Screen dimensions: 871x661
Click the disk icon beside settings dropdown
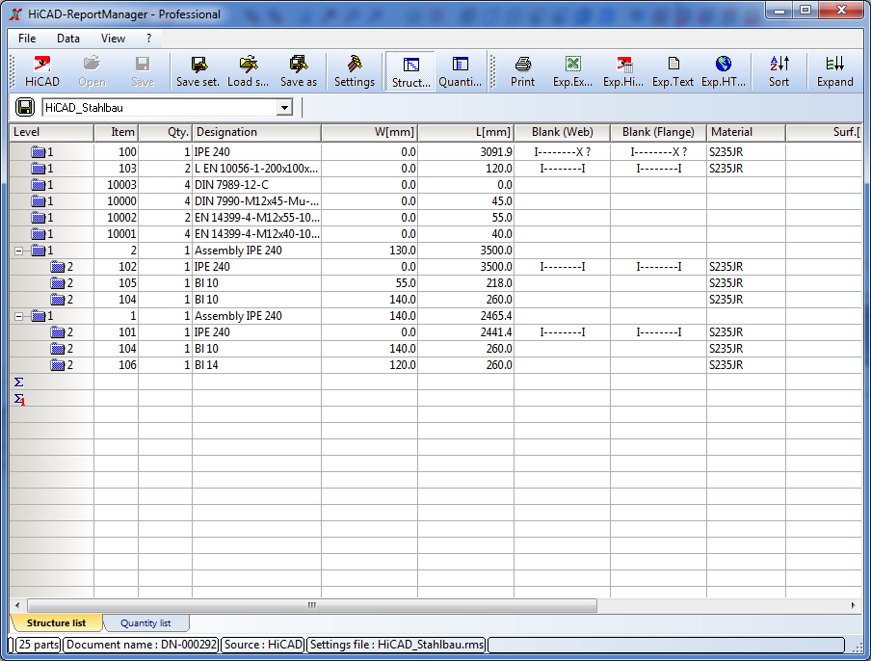coord(26,108)
